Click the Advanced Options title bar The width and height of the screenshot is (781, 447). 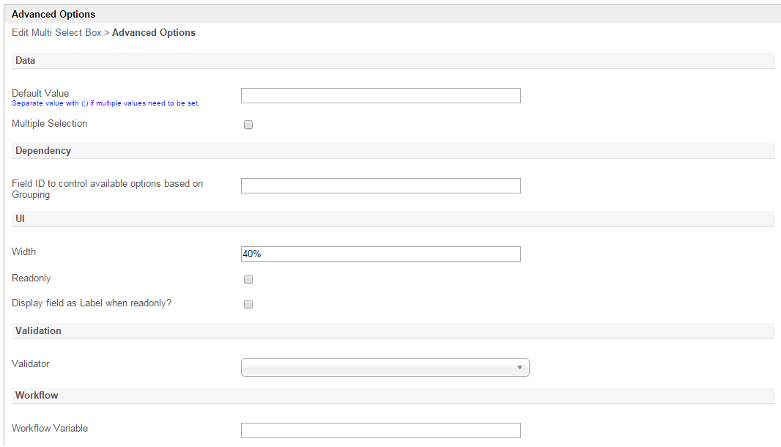[x=53, y=14]
